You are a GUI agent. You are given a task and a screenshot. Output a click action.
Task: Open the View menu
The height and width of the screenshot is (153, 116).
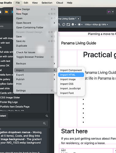click(35, 3)
